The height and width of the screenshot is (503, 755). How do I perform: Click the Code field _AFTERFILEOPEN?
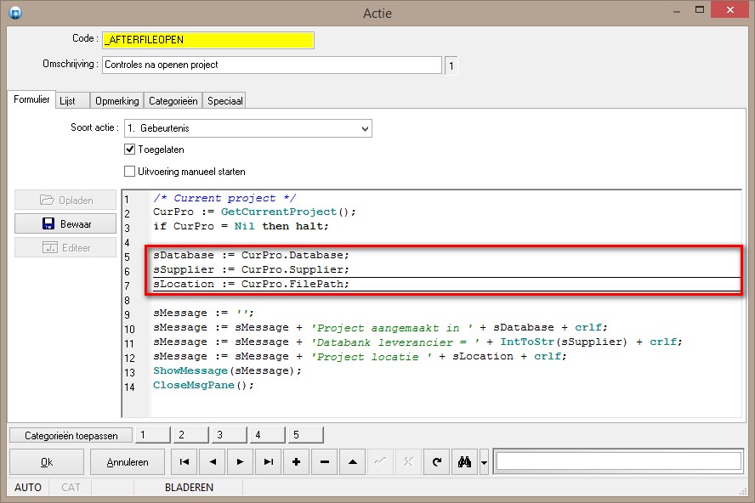[208, 40]
